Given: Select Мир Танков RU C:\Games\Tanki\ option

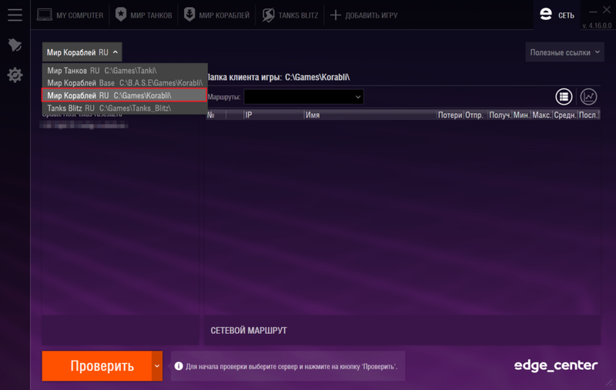Looking at the screenshot, I should pos(125,71).
